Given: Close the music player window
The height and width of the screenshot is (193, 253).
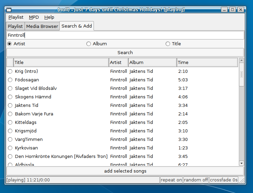Looking at the screenshot, I should [x=241, y=10].
